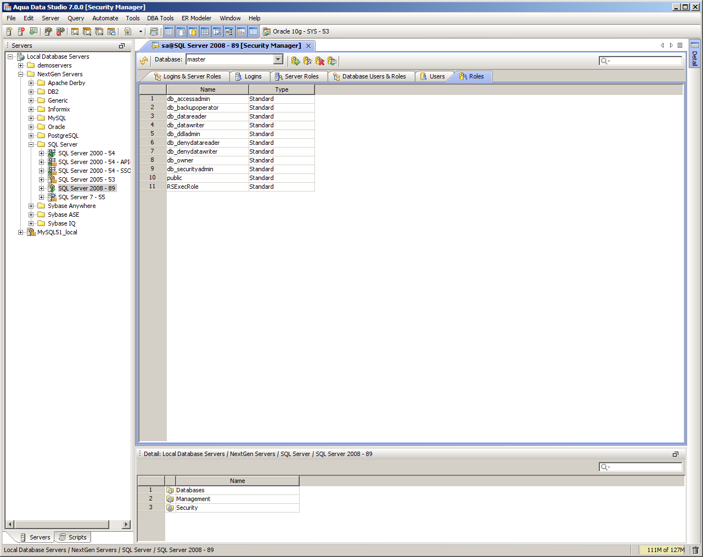Switch to the Logins tab
The width and height of the screenshot is (703, 557).
tap(249, 76)
